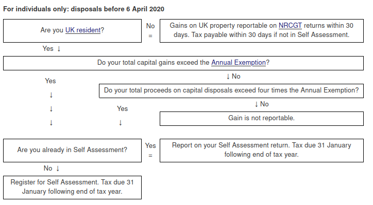Open the UK resident link
Image resolution: width=373 pixels, height=205 pixels.
[83, 30]
